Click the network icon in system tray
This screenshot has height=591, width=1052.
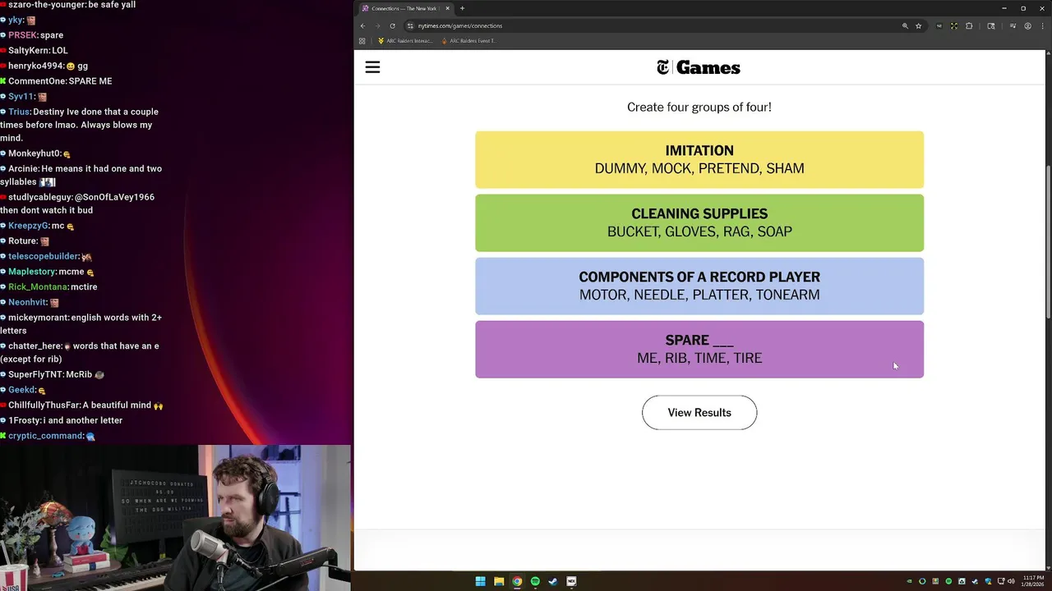click(1001, 581)
